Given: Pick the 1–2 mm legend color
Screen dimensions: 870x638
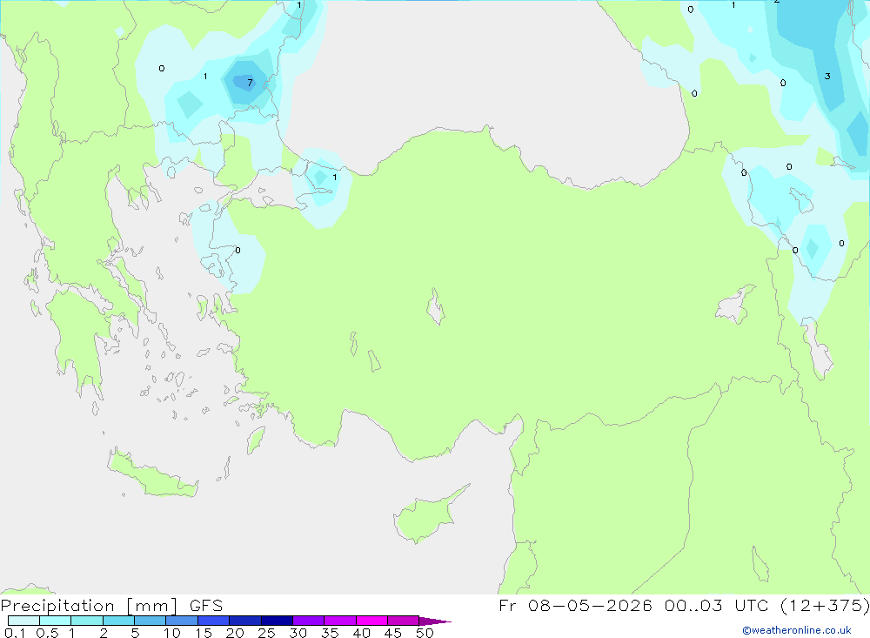Looking at the screenshot, I should click(x=87, y=621).
